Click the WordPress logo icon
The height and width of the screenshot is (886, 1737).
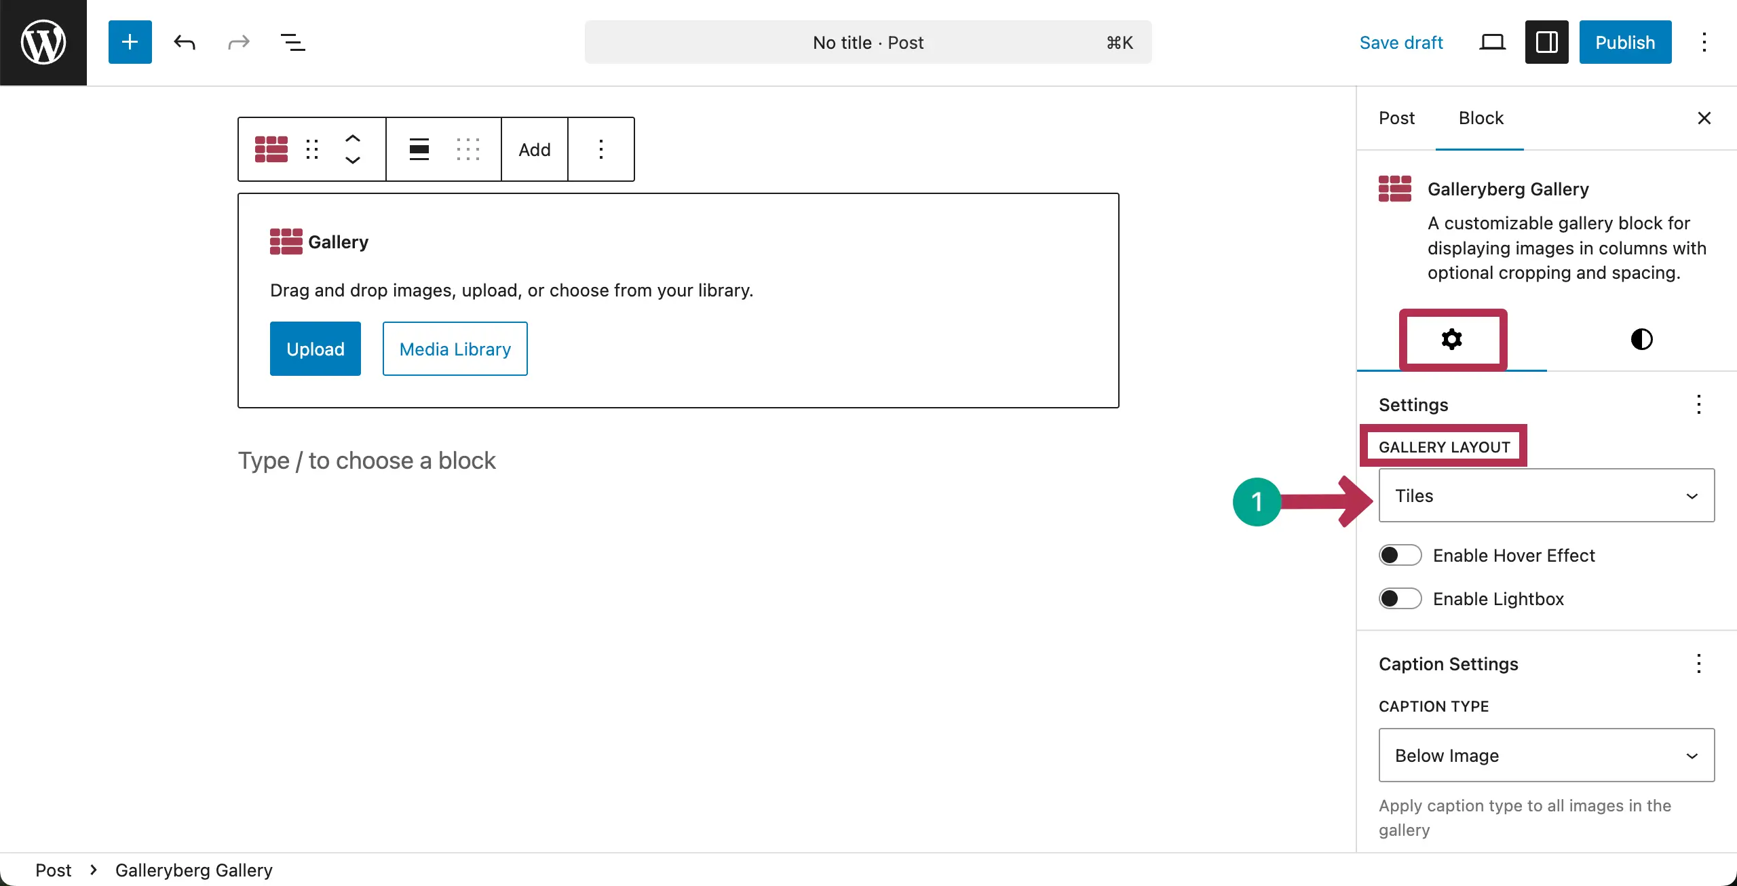click(43, 42)
